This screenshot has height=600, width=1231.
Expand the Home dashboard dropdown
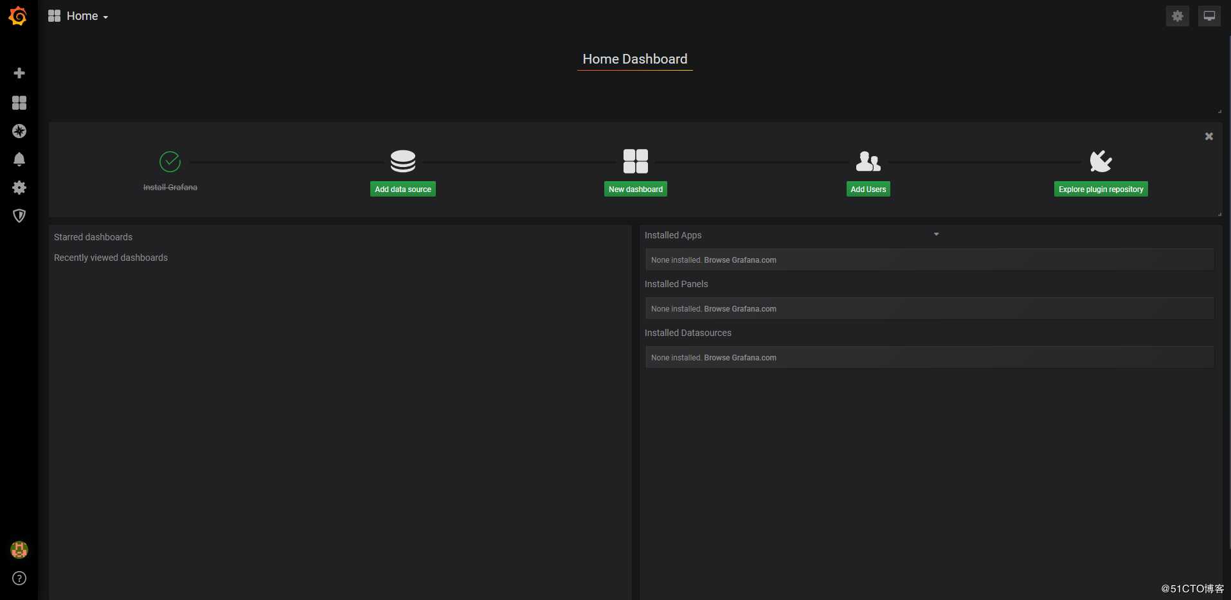[78, 16]
